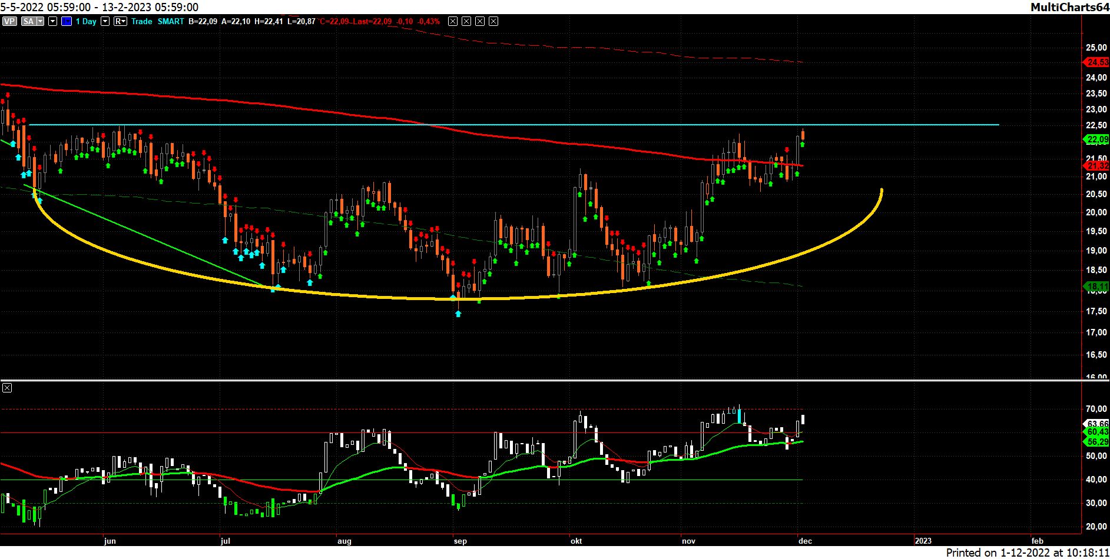Toggle second X study box in header
Image resolution: width=1110 pixels, height=559 pixels.
click(x=466, y=21)
